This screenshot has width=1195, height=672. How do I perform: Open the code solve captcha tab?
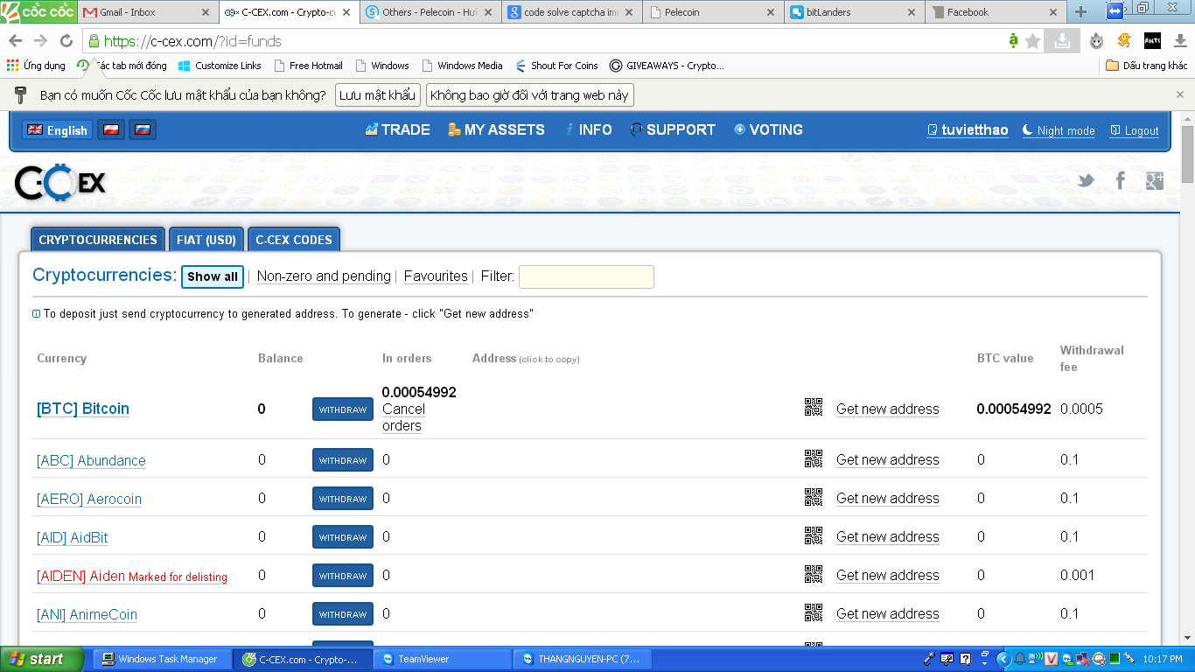pyautogui.click(x=570, y=12)
